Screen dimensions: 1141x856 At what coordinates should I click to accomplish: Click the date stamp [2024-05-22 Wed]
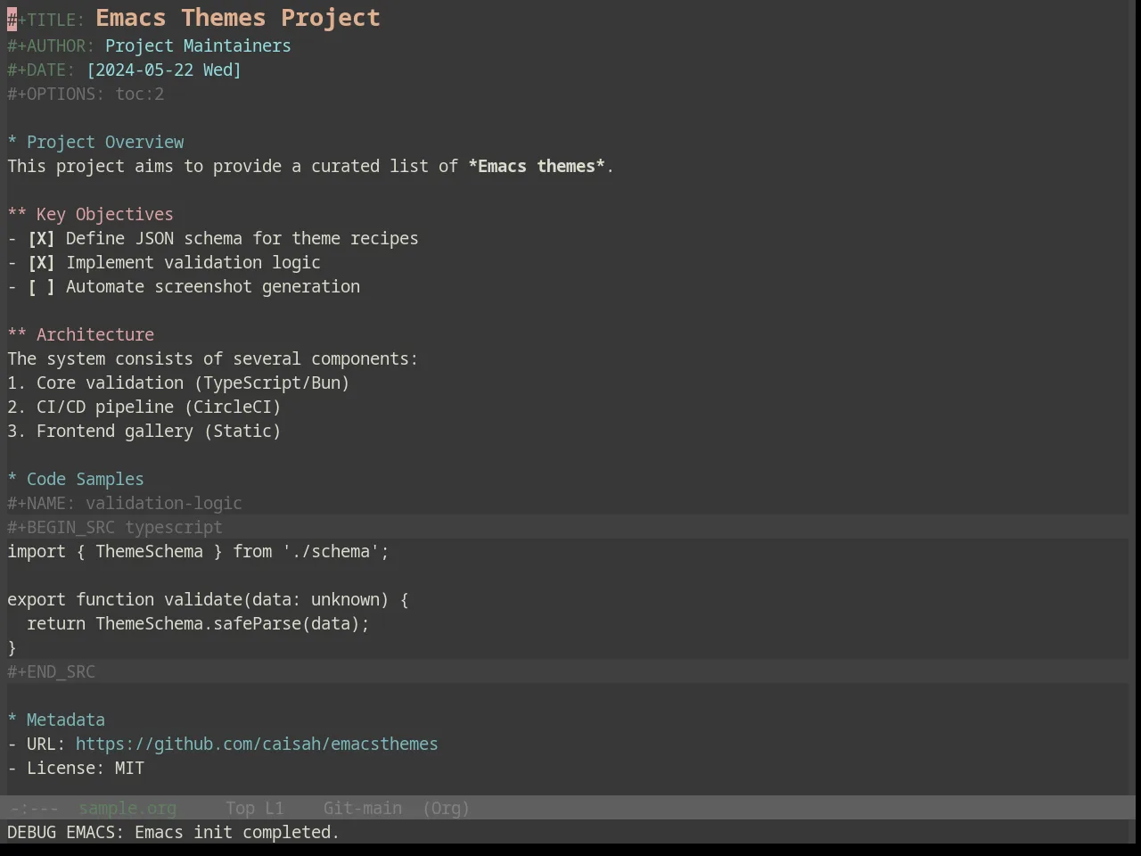(x=164, y=70)
